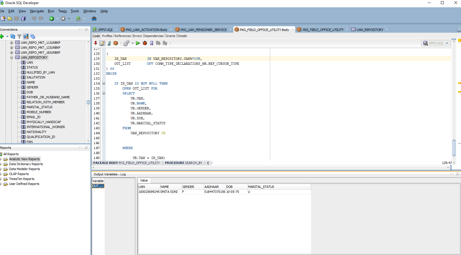Collapse the SELECT block at line 136

[x=103, y=93]
